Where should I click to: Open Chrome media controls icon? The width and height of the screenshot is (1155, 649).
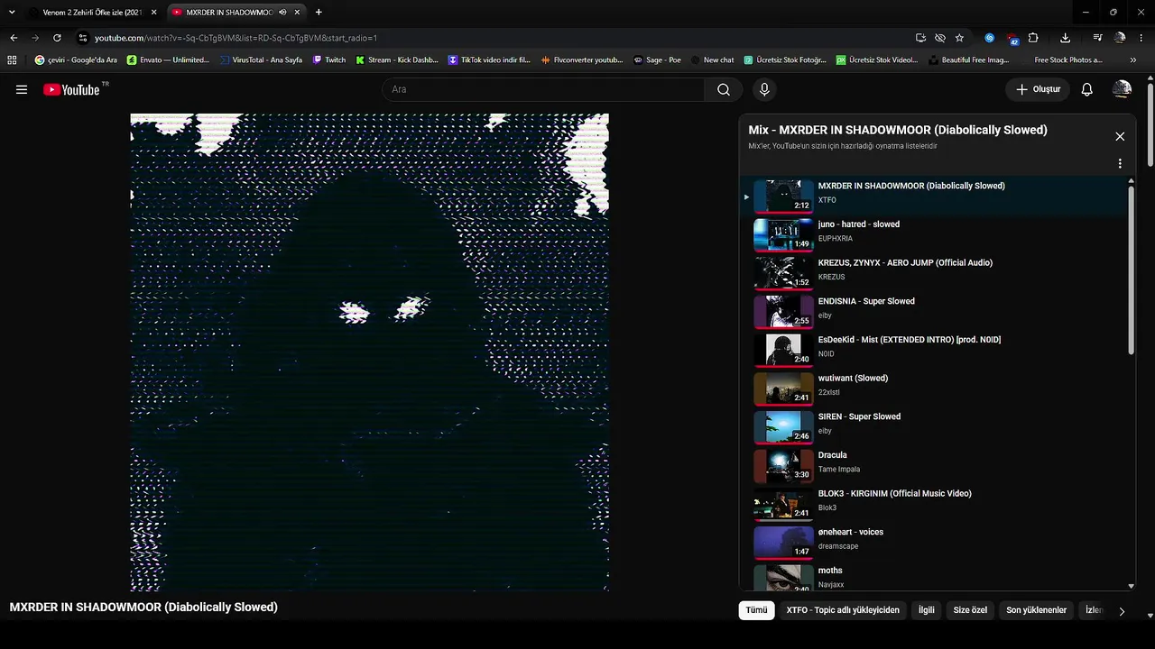tap(1097, 38)
